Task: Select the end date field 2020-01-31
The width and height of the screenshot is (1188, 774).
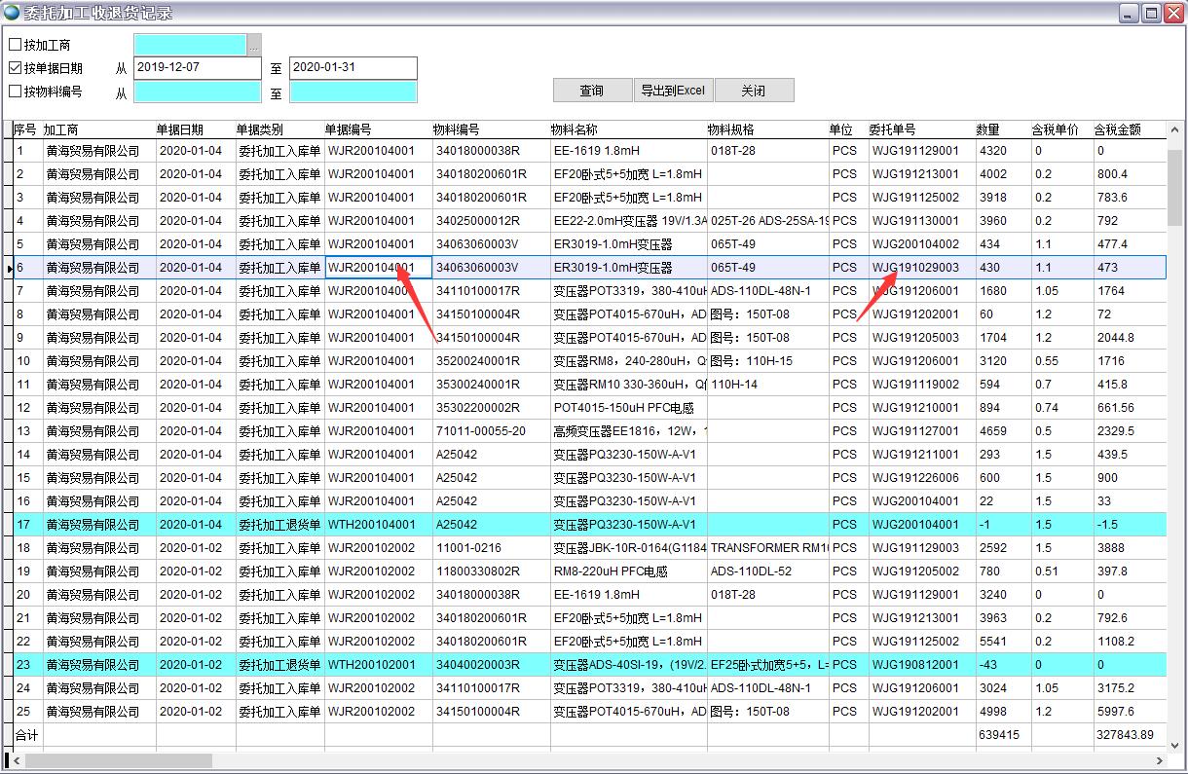Action: 353,68
